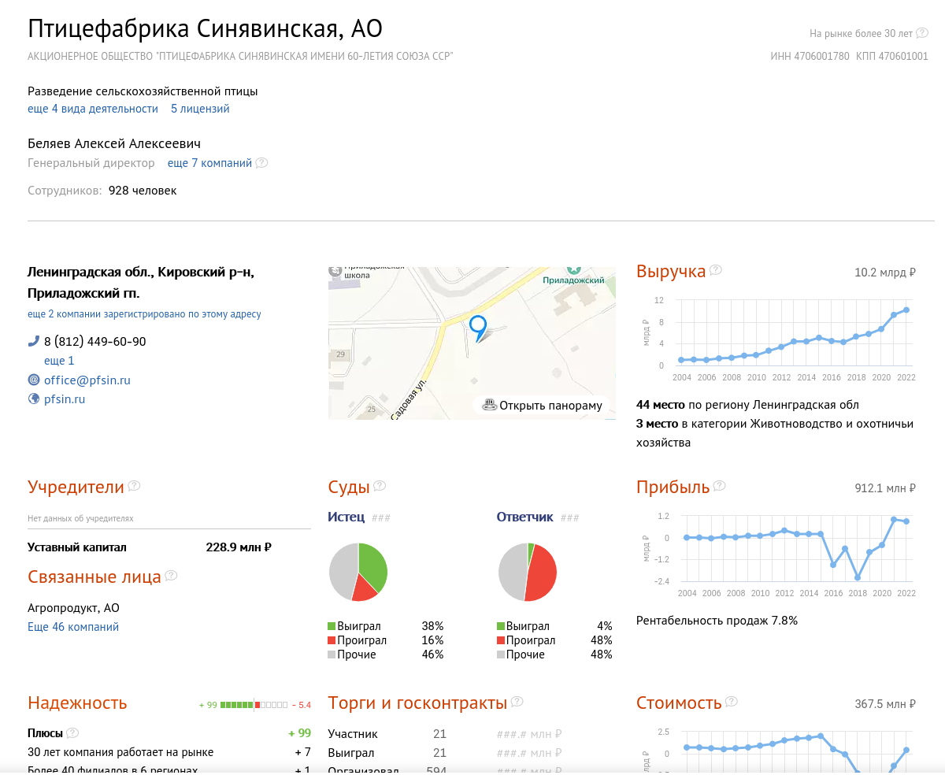
Task: Click panorama icon in 'Открыть панораму'
Action: [x=489, y=405]
